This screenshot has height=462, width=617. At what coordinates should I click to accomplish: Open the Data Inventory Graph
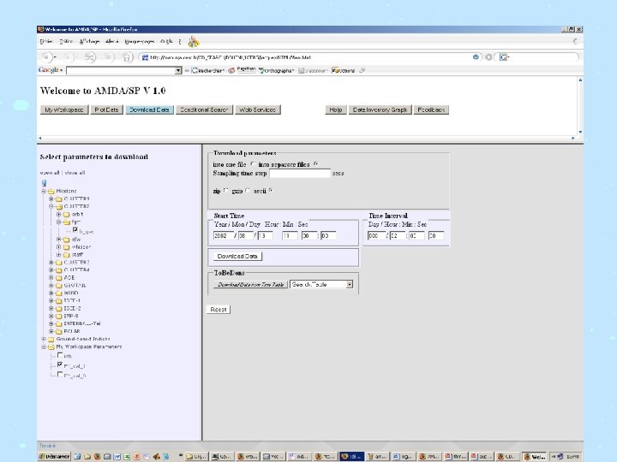tap(380, 110)
